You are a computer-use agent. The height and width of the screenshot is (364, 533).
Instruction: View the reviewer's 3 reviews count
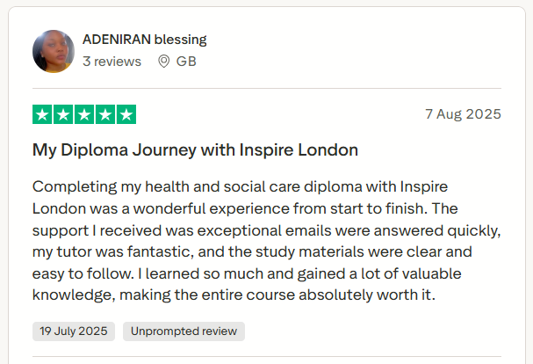(x=112, y=62)
